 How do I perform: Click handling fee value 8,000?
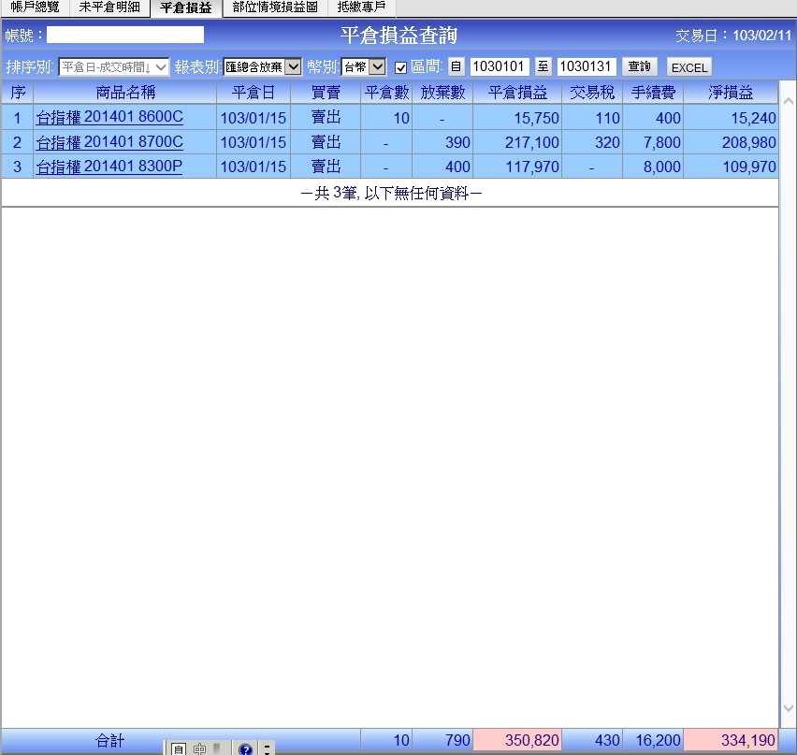661,167
